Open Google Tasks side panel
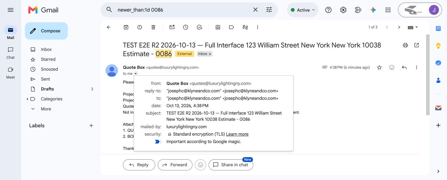The width and height of the screenshot is (447, 180). pyautogui.click(x=438, y=63)
